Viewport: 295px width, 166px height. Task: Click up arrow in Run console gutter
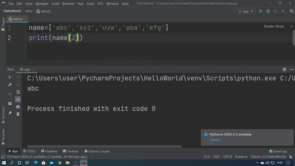click(x=18, y=77)
